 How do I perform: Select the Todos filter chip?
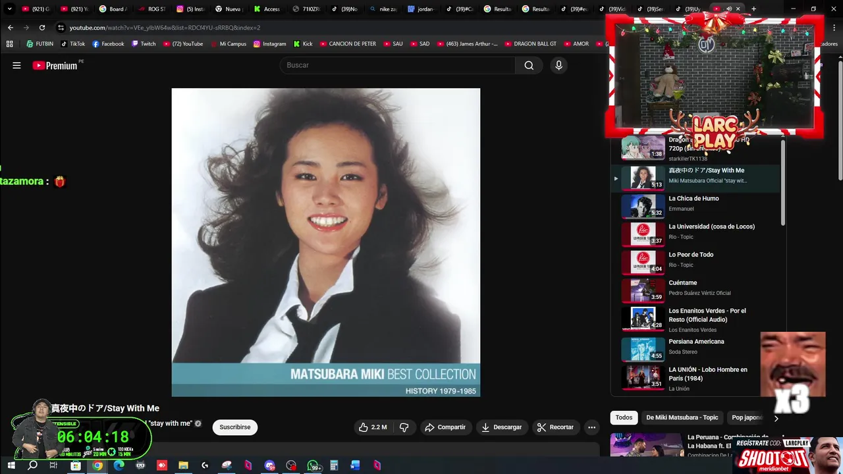click(624, 417)
